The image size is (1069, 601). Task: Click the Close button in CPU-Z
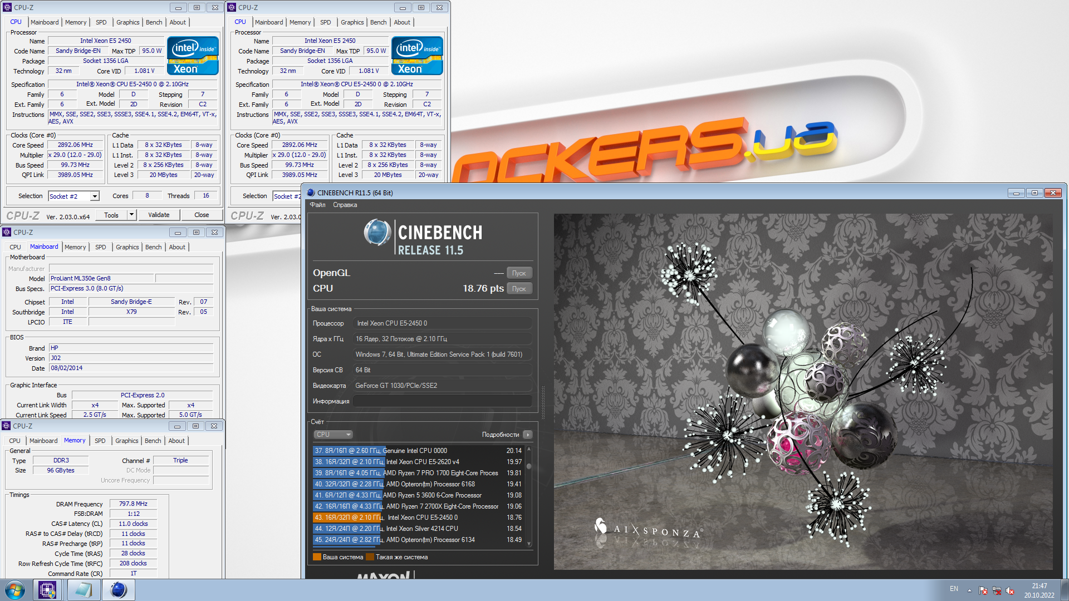202,215
